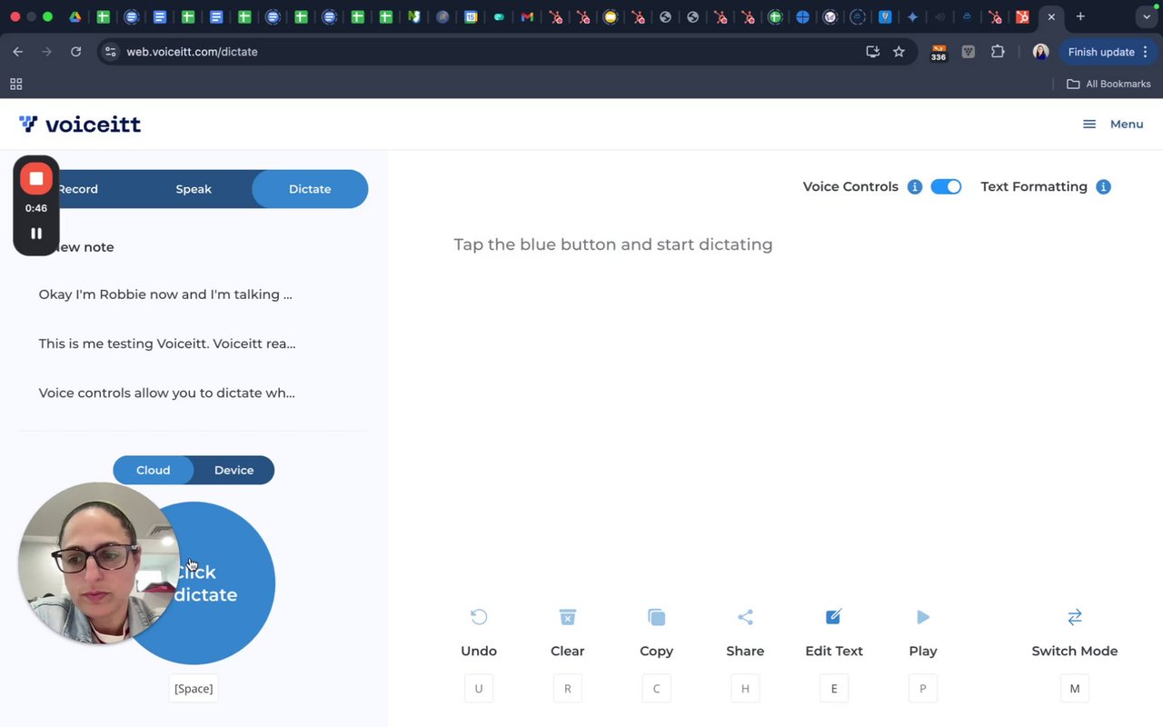View site information icon in address bar
The image size is (1163, 727).
pyautogui.click(x=110, y=52)
